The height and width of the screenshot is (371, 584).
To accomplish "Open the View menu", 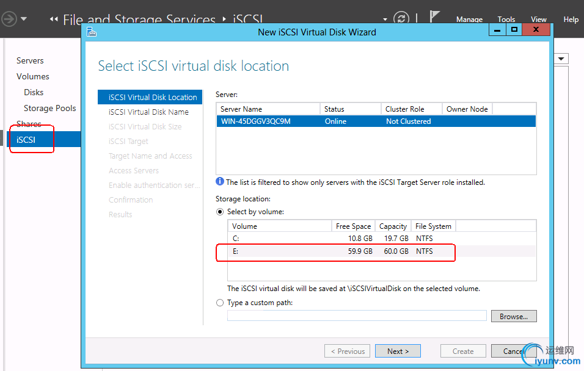I will click(539, 20).
